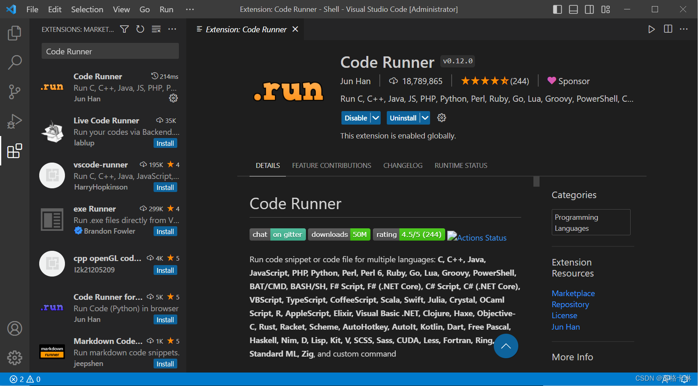Install the Markdown Code extension
Image resolution: width=698 pixels, height=386 pixels.
click(x=165, y=364)
